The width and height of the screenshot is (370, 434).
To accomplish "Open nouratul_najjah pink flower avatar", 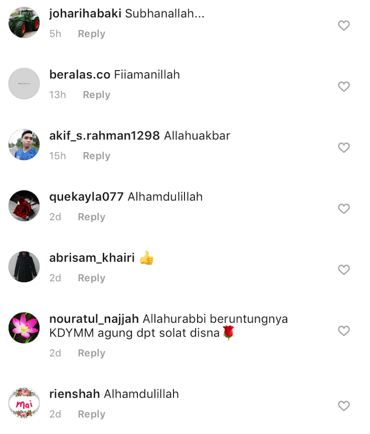I will [x=24, y=328].
